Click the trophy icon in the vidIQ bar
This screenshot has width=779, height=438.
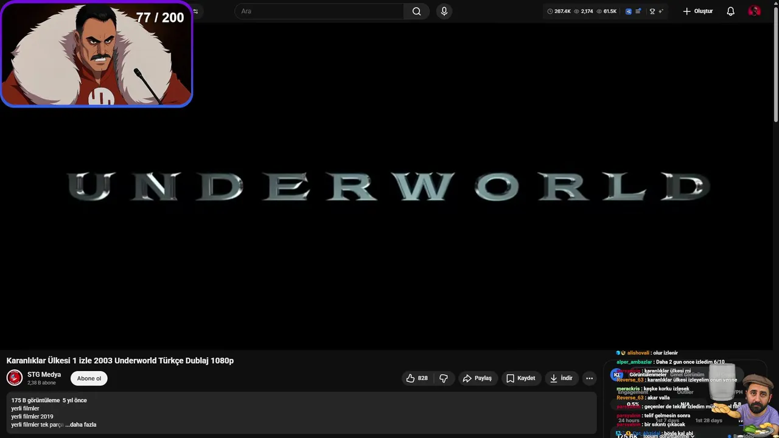652,11
